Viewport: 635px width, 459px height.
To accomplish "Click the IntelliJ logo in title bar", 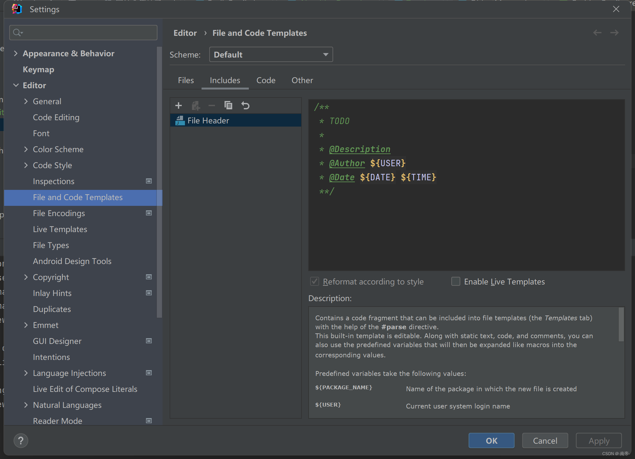I will click(17, 9).
